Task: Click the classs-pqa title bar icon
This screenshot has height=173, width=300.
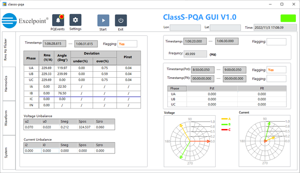Action: click(x=5, y=4)
